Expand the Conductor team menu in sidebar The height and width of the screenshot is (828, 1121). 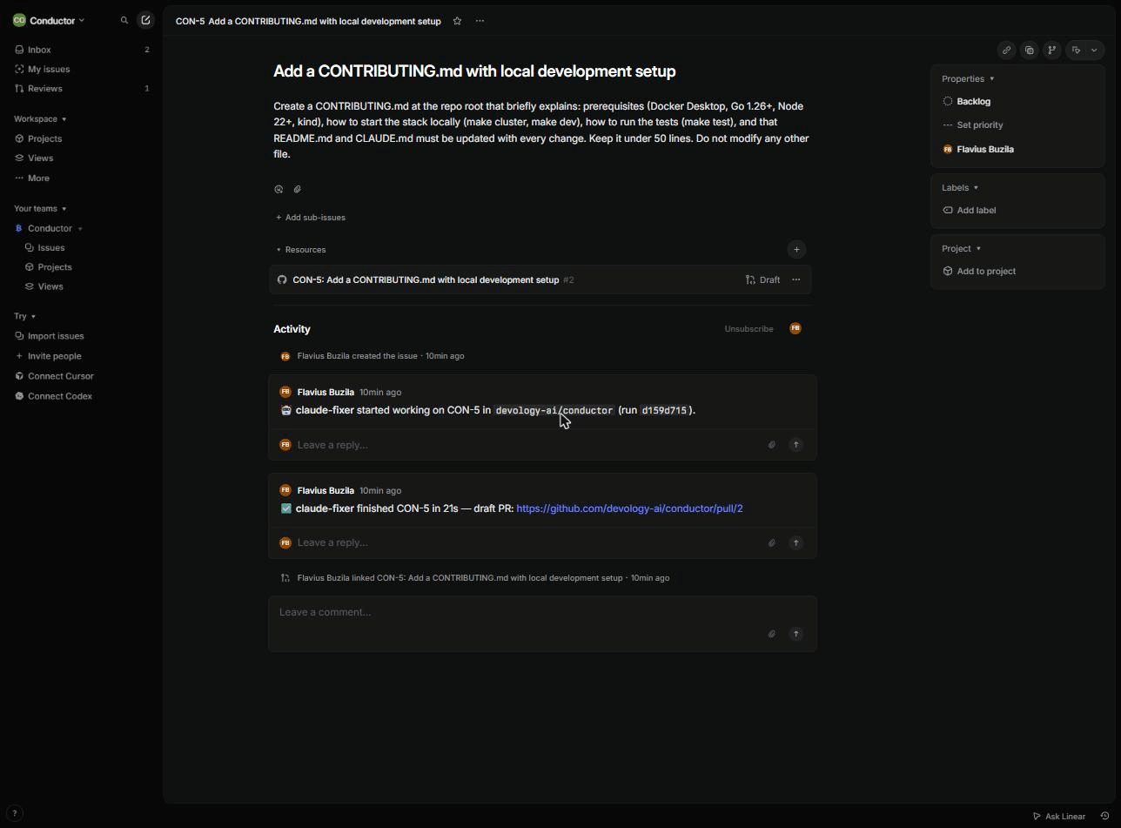point(80,229)
